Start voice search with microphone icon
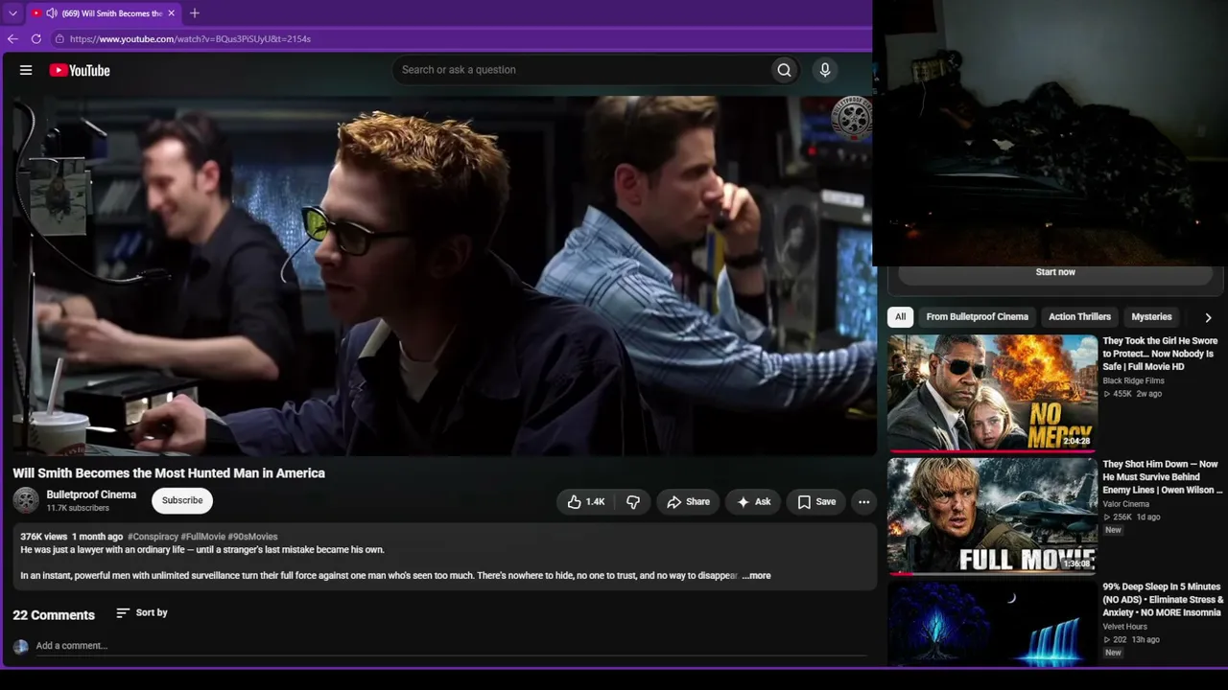Screen dimensions: 1228x690 coord(824,70)
